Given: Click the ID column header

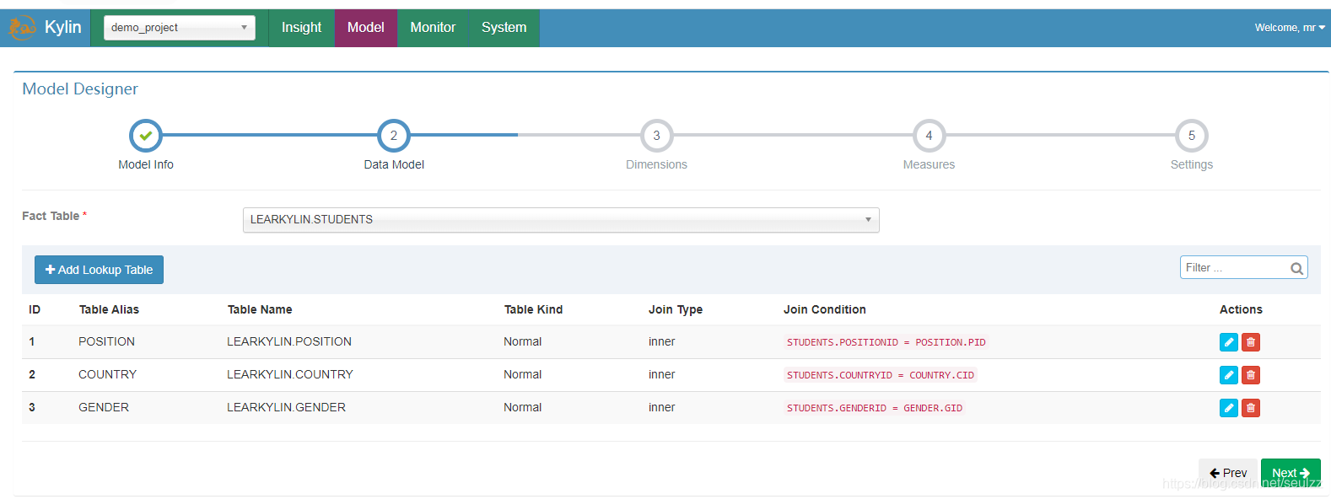Looking at the screenshot, I should point(35,309).
